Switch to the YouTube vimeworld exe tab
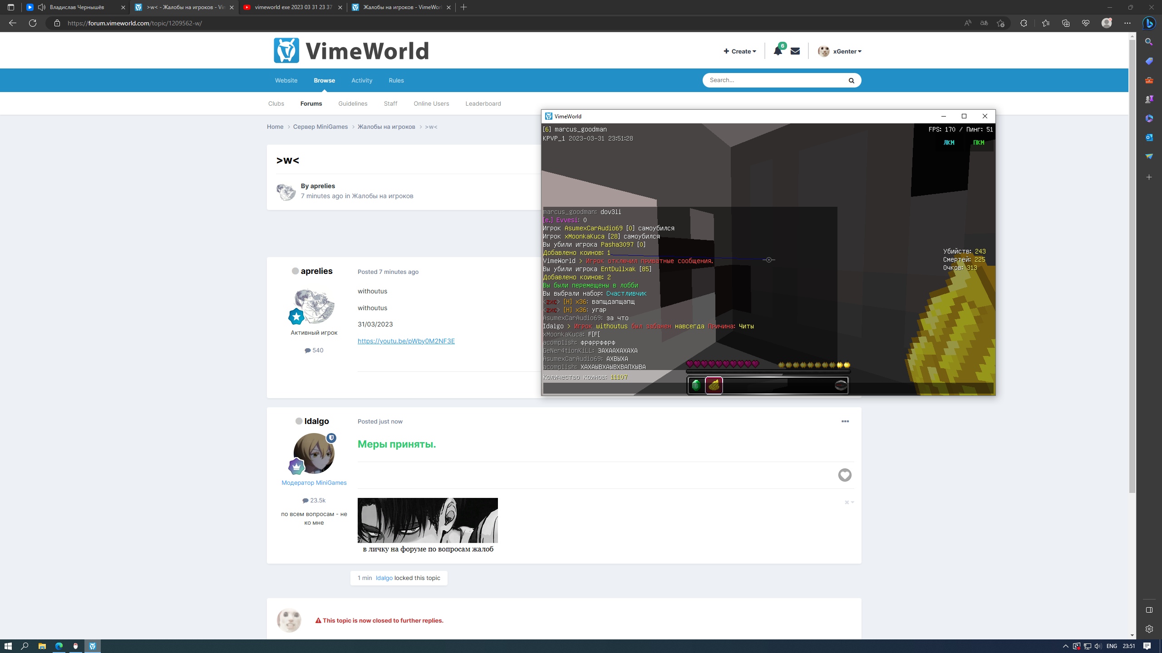 point(293,7)
